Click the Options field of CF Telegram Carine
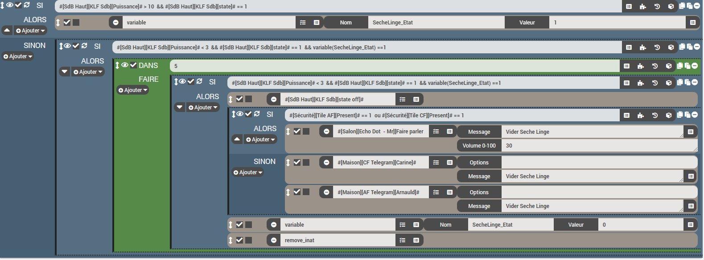704x260 pixels. click(x=600, y=162)
